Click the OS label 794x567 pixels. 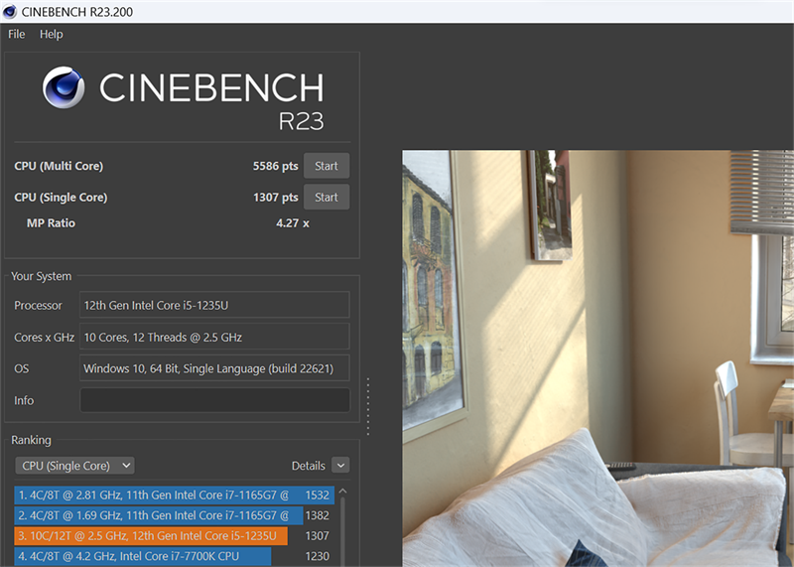(21, 368)
